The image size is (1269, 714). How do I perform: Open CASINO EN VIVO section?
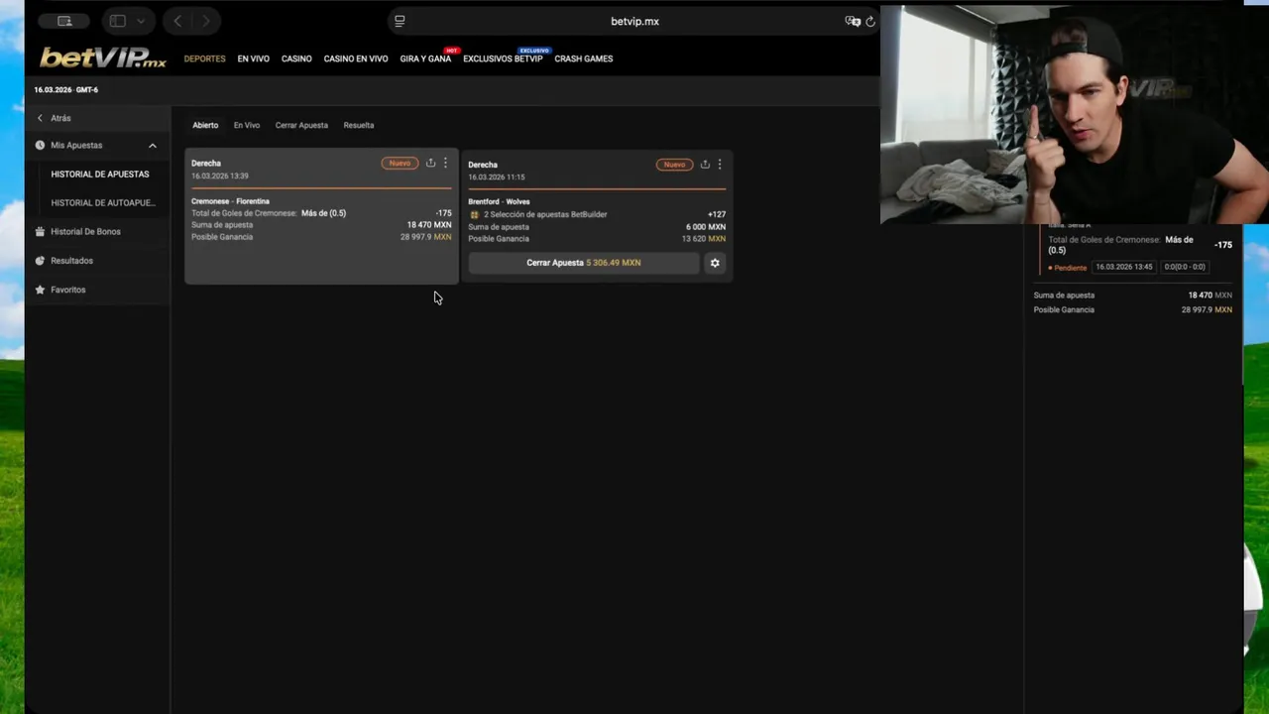(355, 59)
